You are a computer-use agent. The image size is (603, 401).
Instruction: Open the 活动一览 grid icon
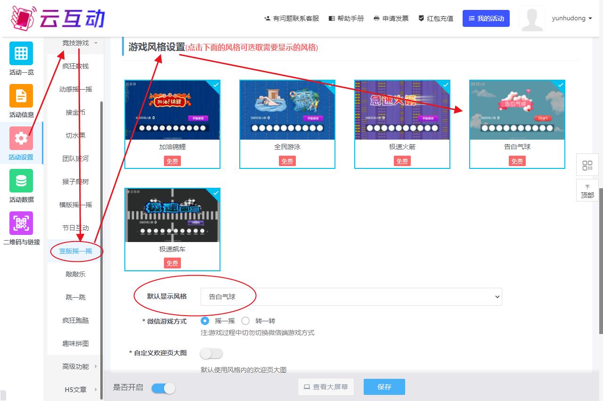21,53
